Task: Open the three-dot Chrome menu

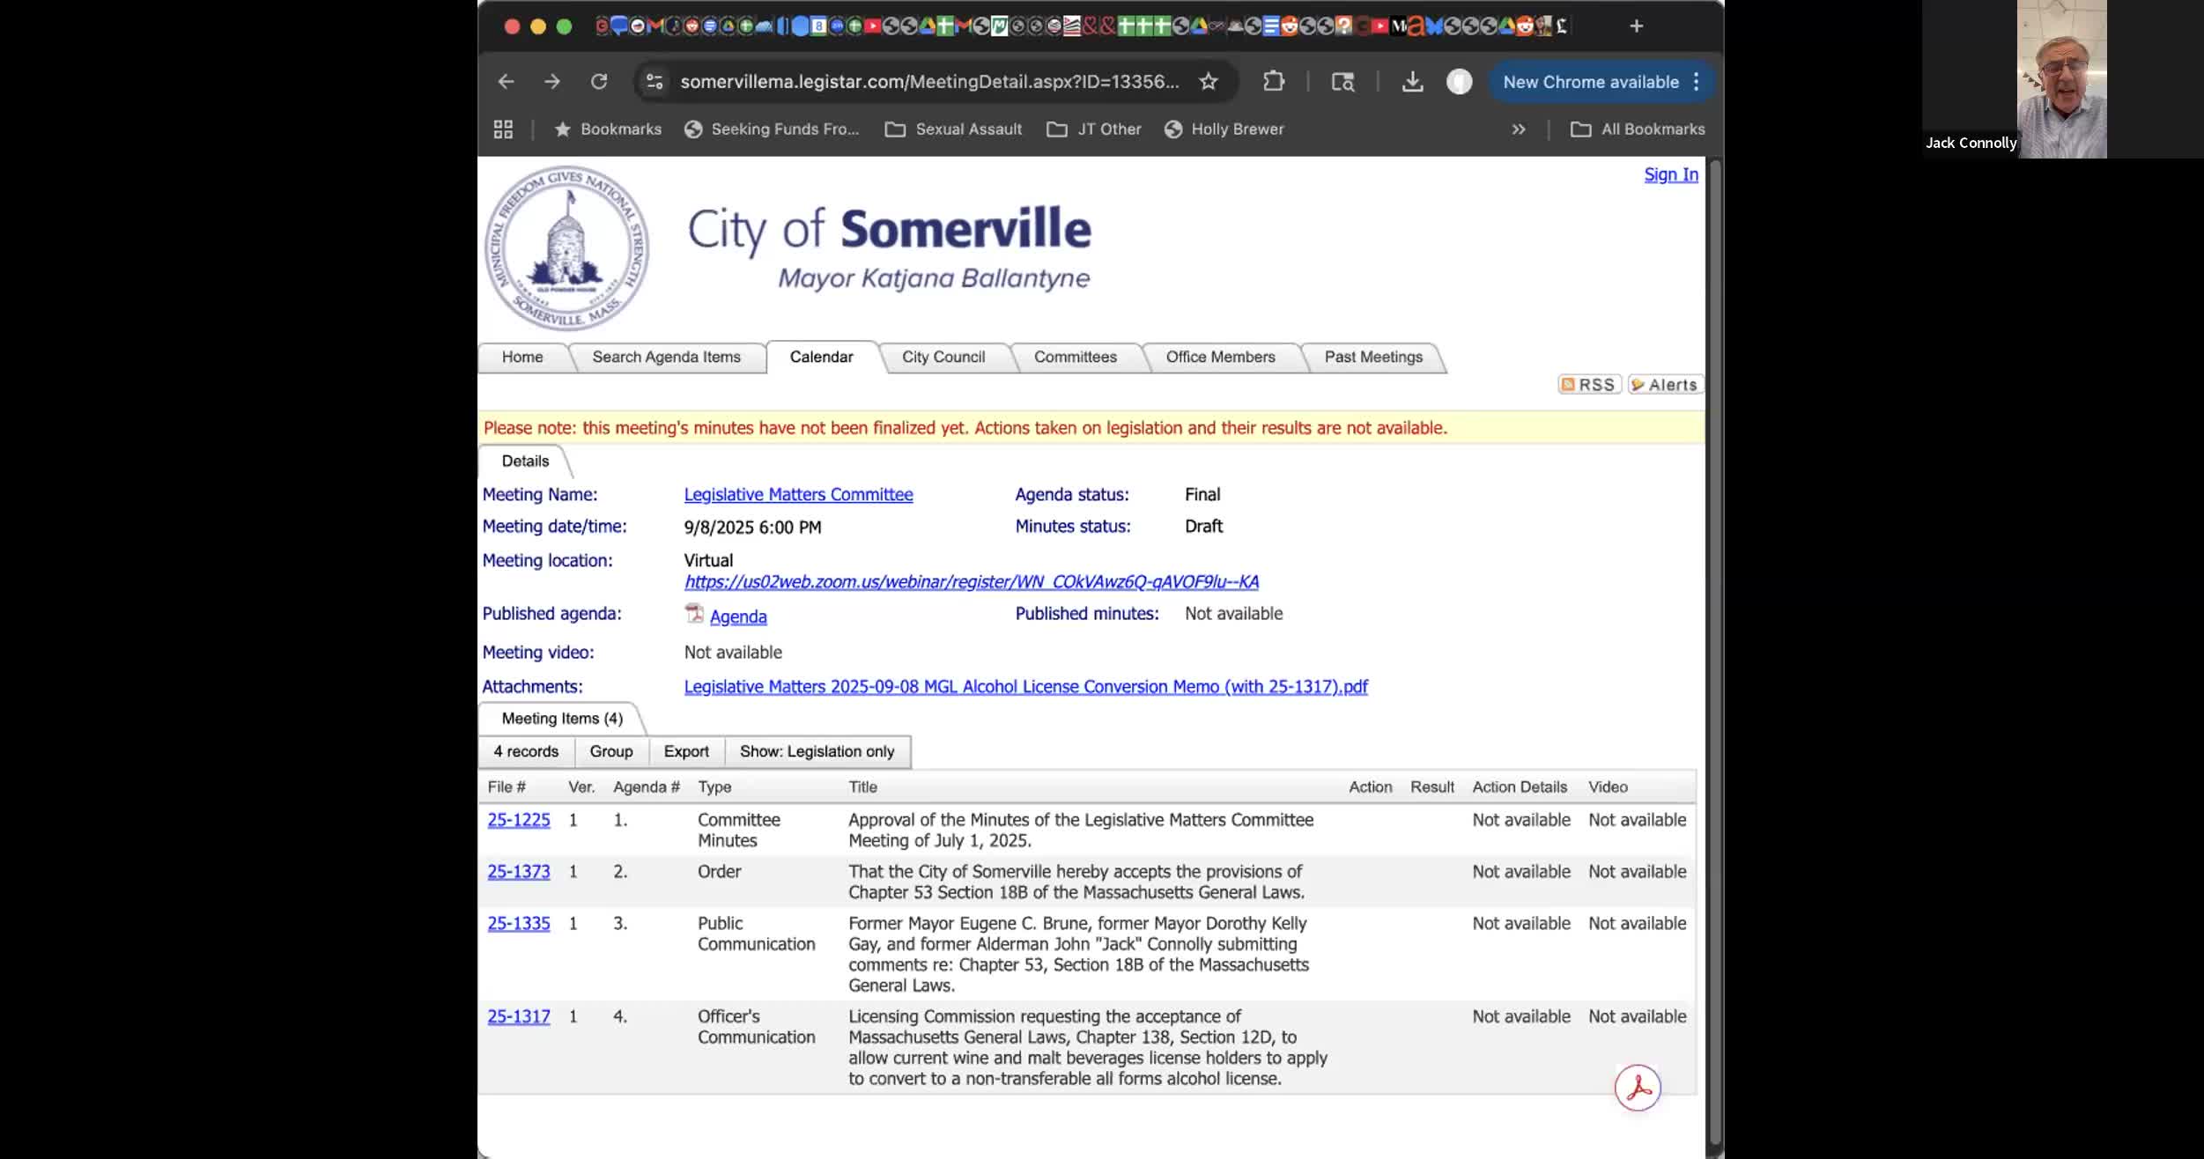Action: point(1697,82)
